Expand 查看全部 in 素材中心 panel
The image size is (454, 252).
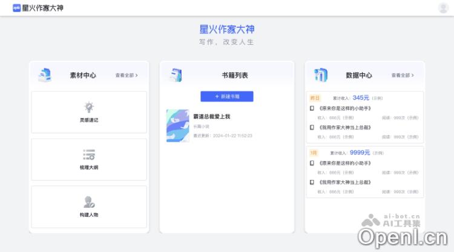click(x=127, y=75)
